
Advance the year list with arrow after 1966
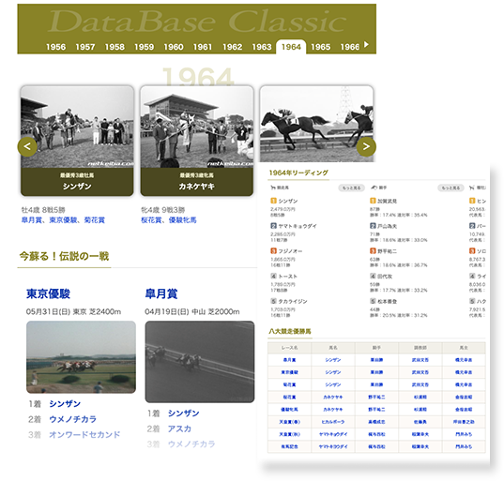coord(366,44)
